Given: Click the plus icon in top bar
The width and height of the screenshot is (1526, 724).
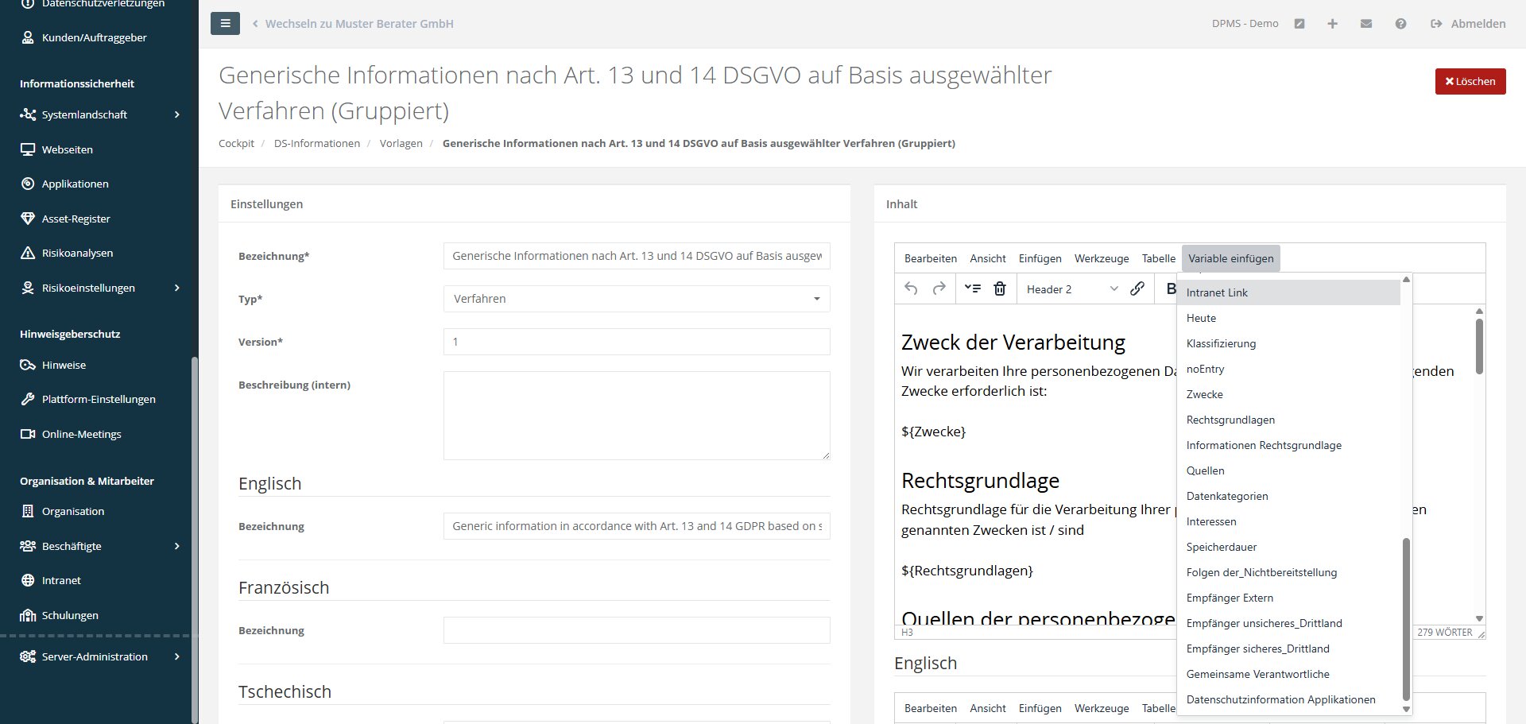Looking at the screenshot, I should click(1332, 24).
